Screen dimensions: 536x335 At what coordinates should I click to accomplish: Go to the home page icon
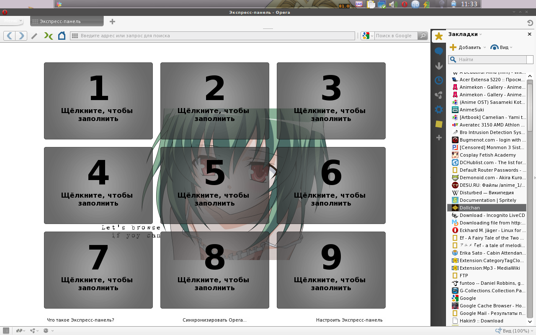pos(62,36)
